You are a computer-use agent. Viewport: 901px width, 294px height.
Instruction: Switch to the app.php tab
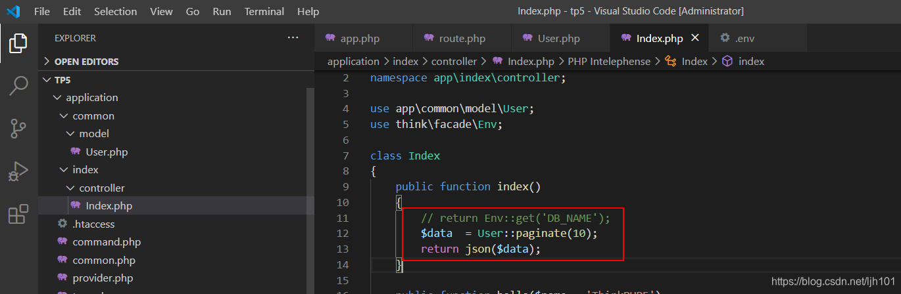click(x=364, y=39)
